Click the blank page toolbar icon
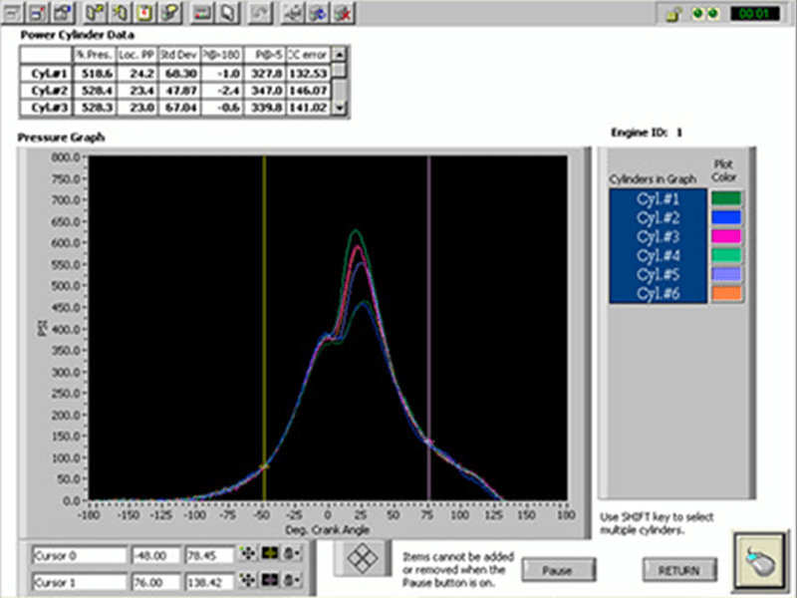The width and height of the screenshot is (797, 598). click(x=228, y=13)
